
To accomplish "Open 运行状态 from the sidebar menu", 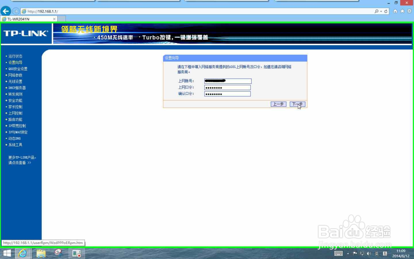I will [15, 56].
